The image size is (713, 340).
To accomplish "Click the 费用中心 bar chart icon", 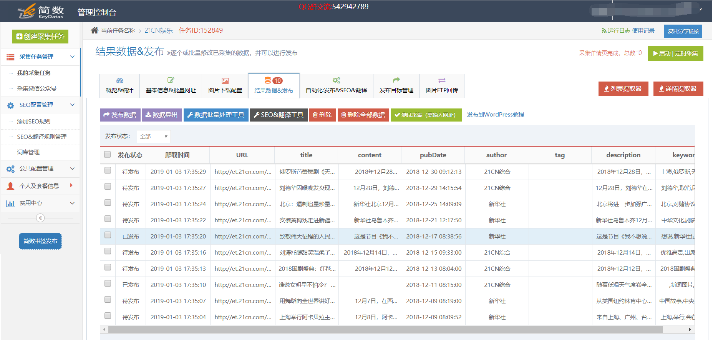I will [x=10, y=203].
